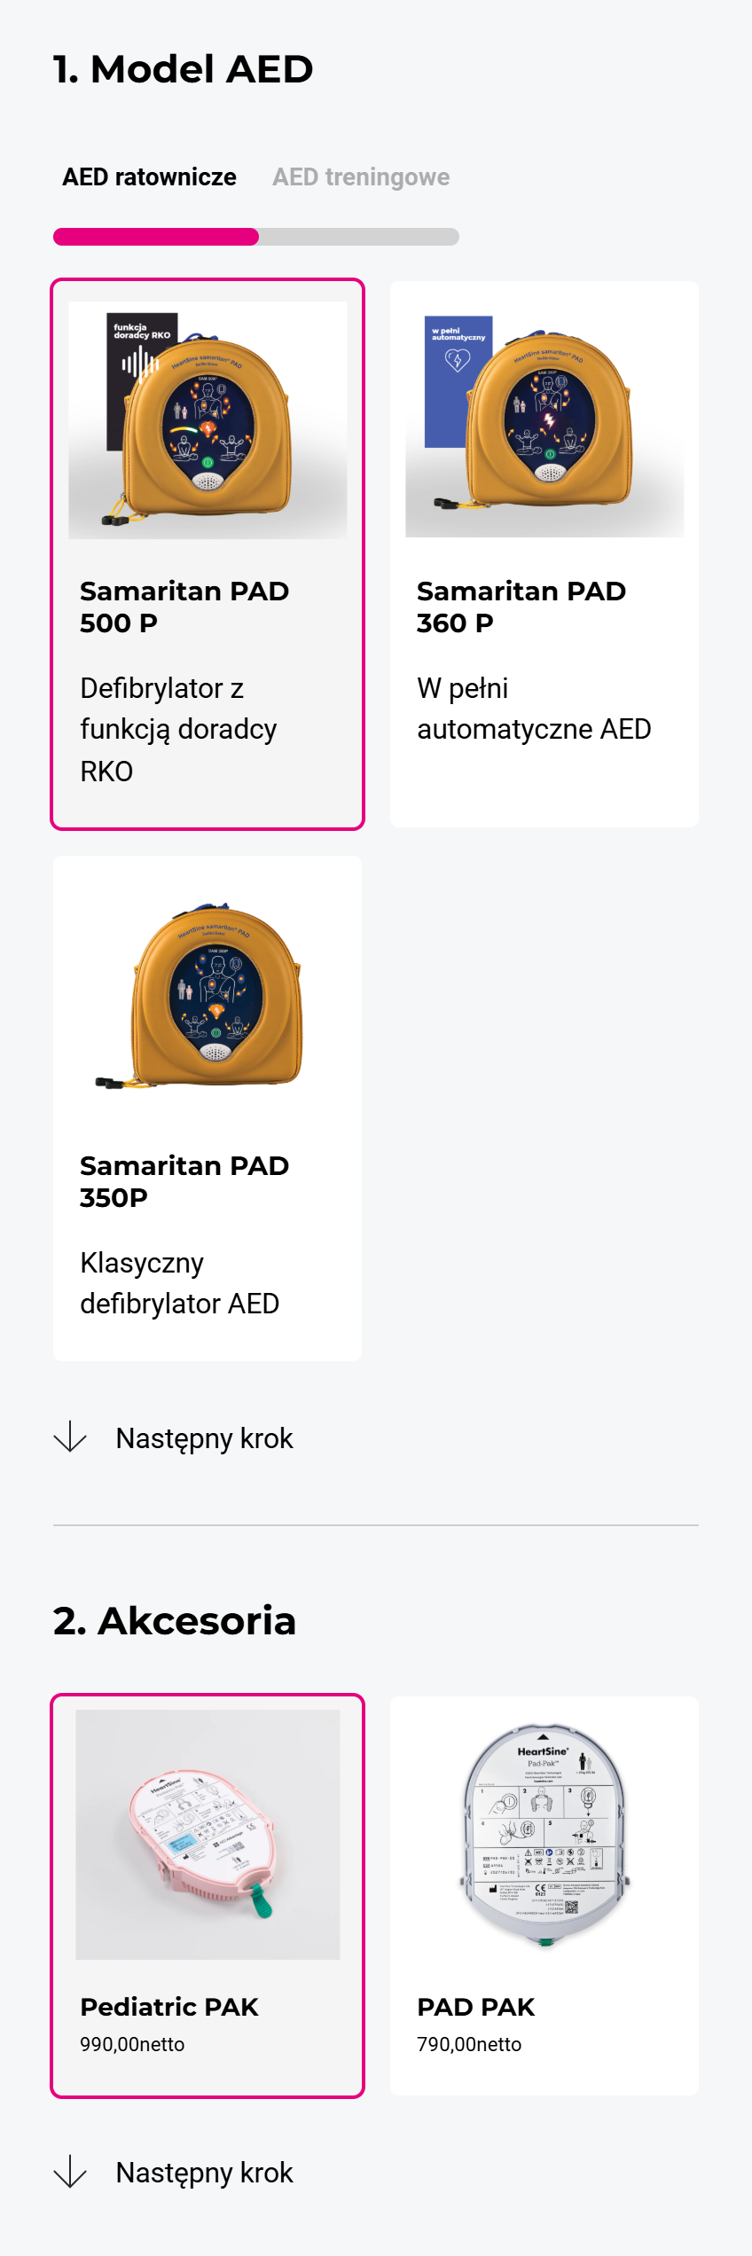The image size is (752, 2256).
Task: Click the grey PAD PAK cartridge image
Action: tap(544, 1835)
